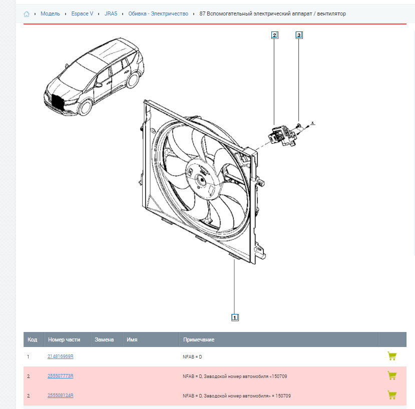Click the Примечание column header
This screenshot has width=415, height=409.
point(198,339)
